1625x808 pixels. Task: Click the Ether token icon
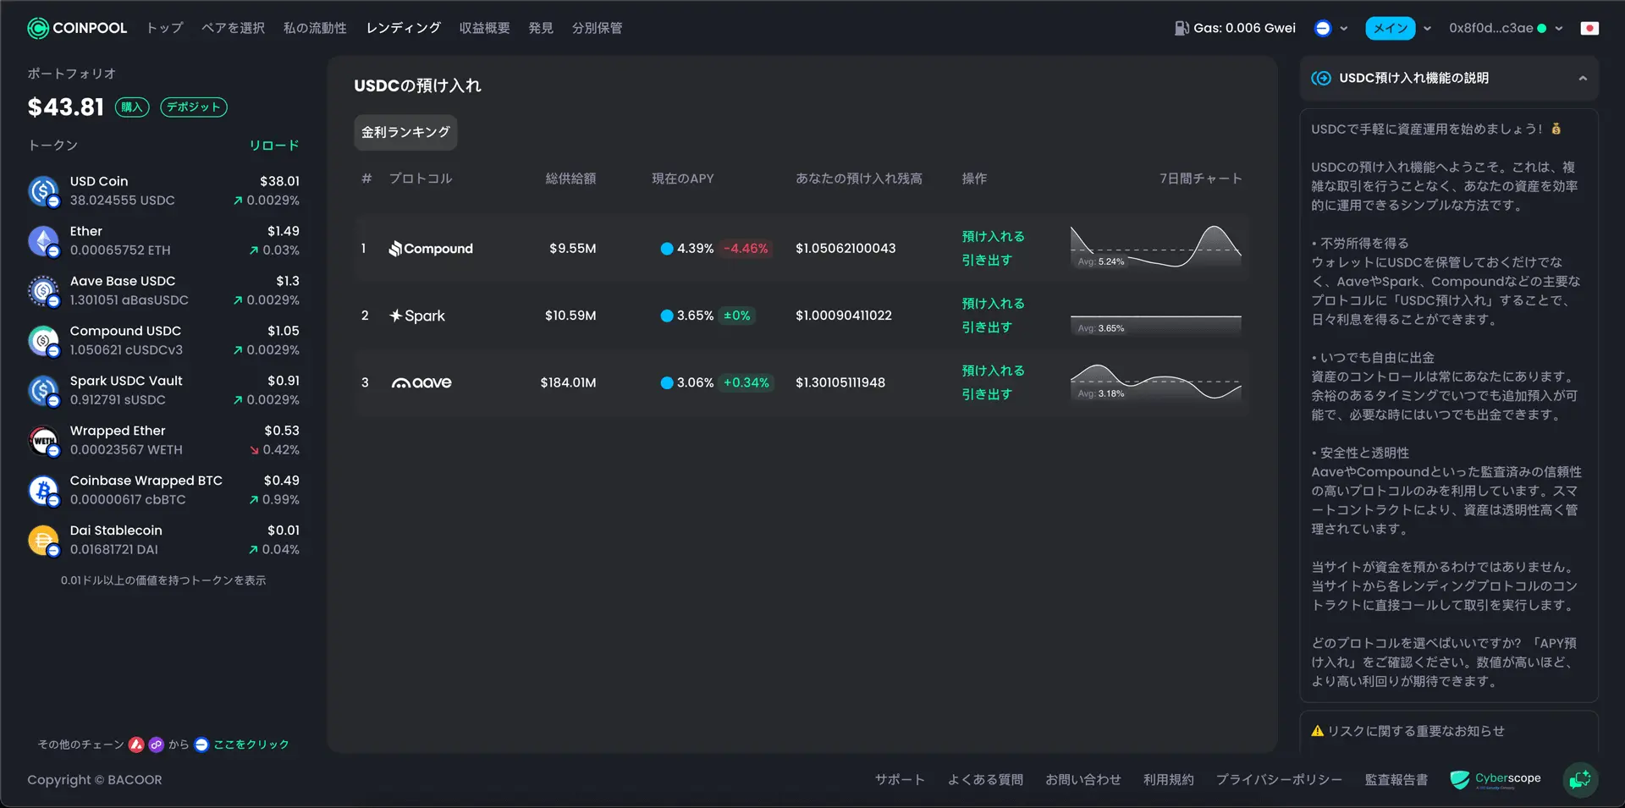click(43, 240)
